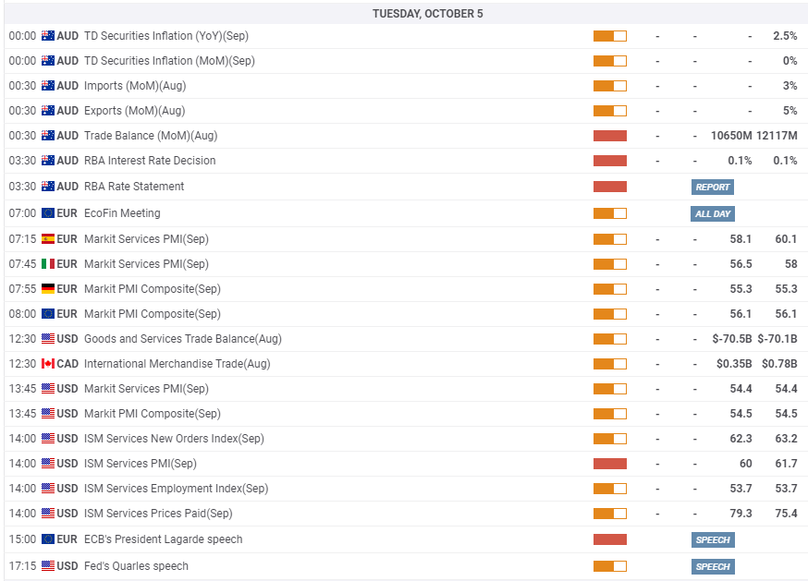
Task: Select ISM Services New Orders Index(Sep) text
Action: pos(174,439)
